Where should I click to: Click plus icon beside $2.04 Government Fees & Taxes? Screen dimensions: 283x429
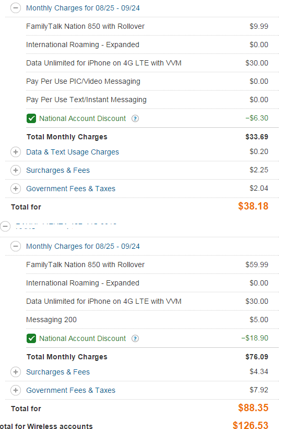(x=16, y=189)
